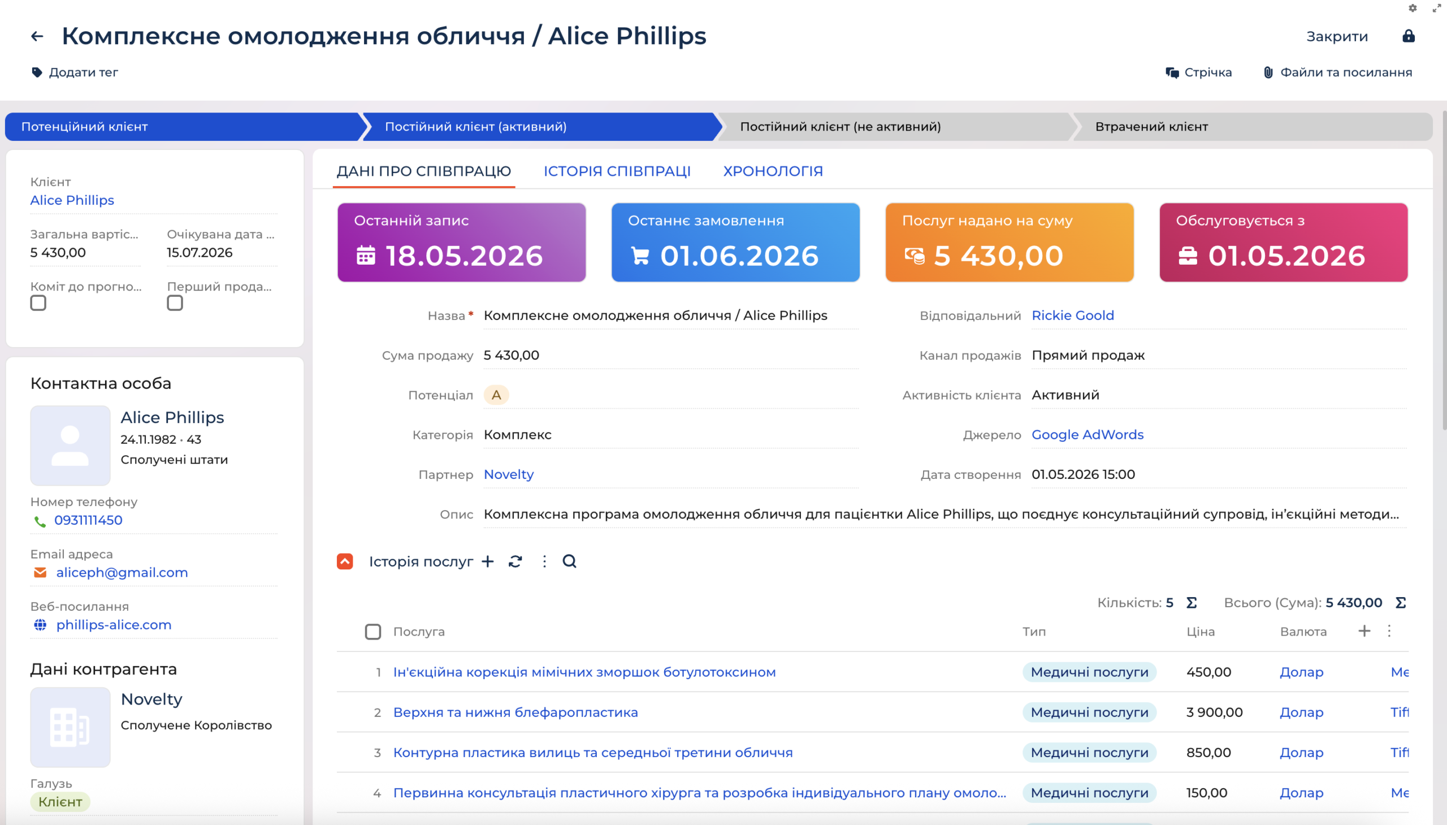This screenshot has height=825, width=1447.
Task: Open service Верхня та нижня блефаропластика
Action: coord(515,712)
